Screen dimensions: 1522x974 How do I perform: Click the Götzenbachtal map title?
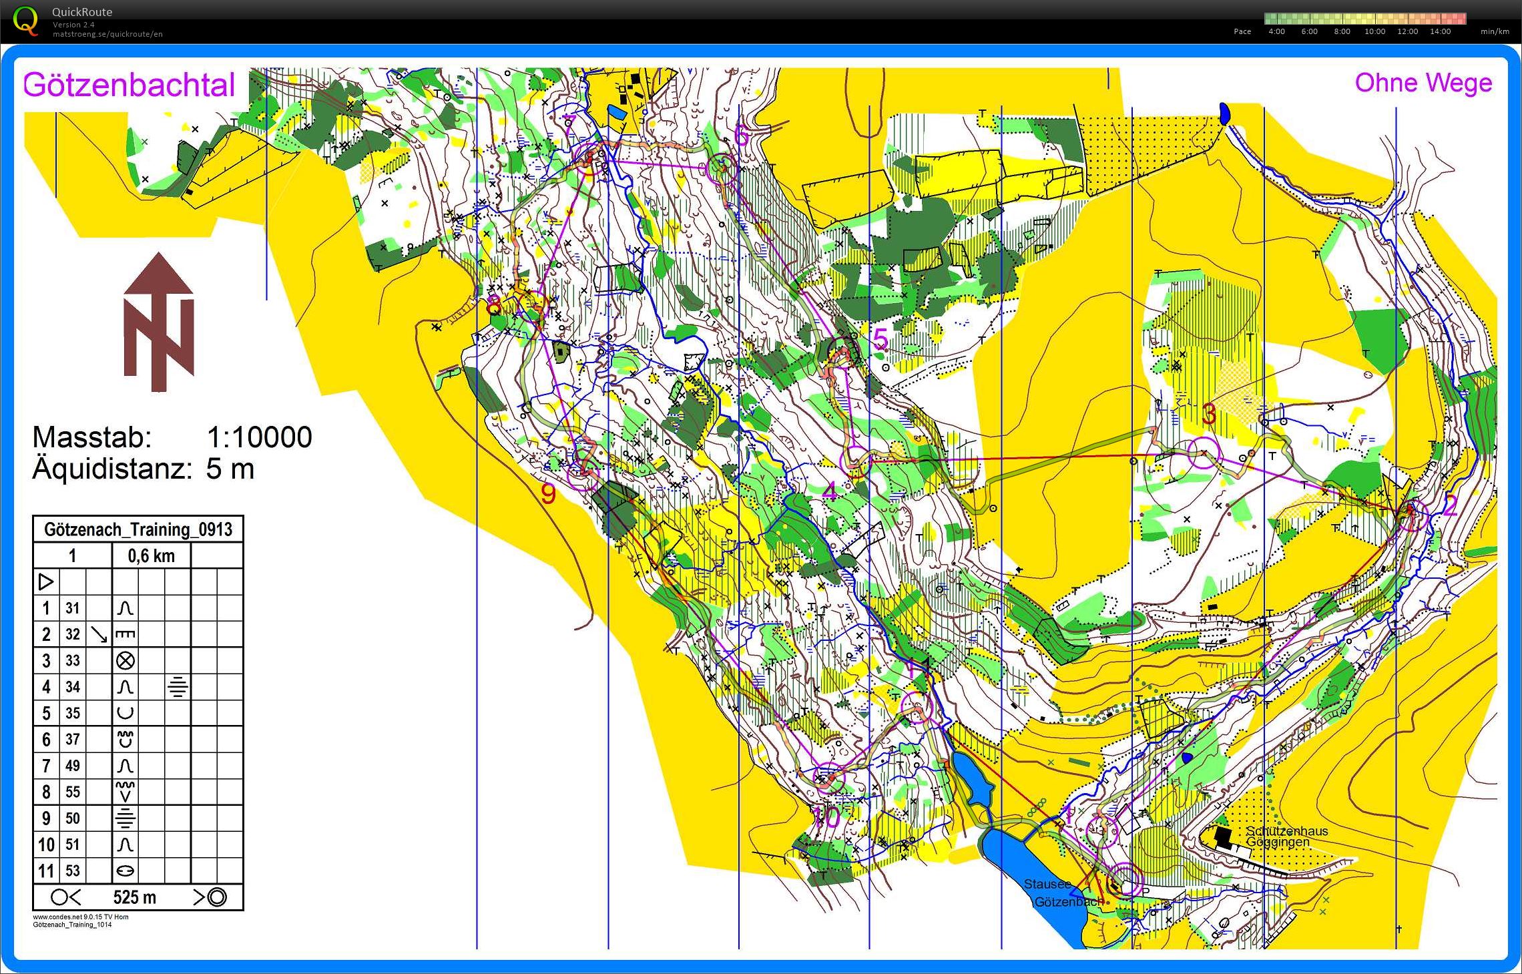[x=130, y=85]
